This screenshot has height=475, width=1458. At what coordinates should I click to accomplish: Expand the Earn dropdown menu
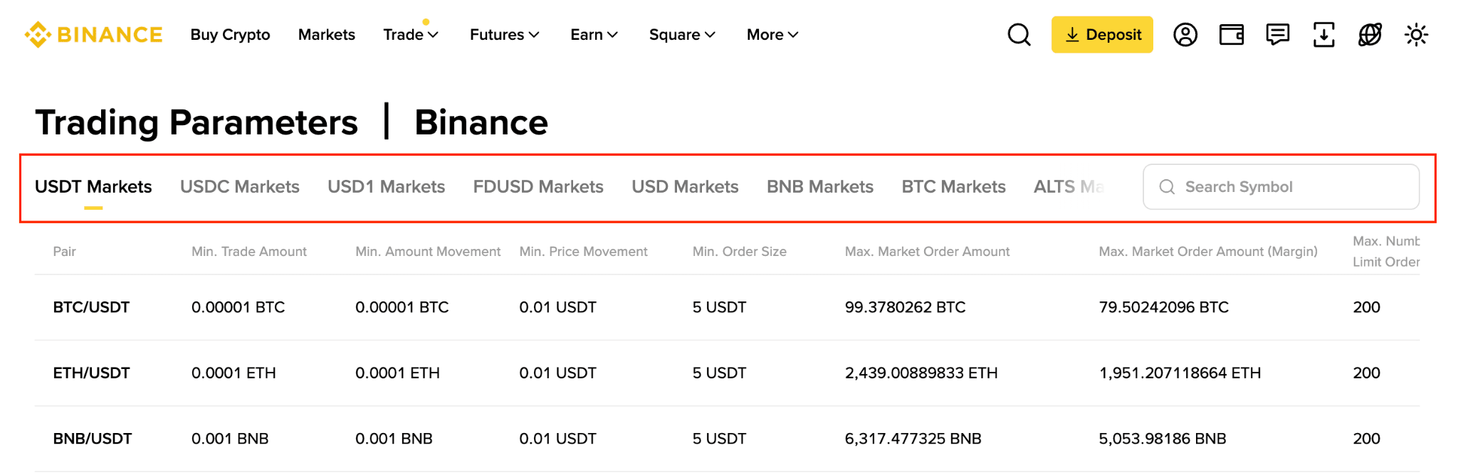point(594,35)
